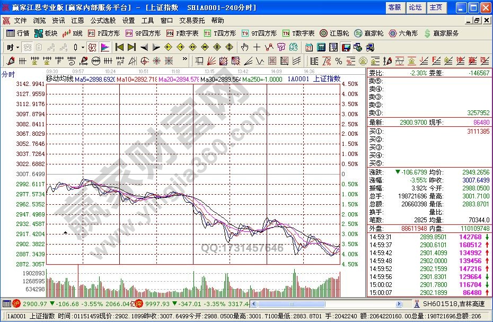Screen dimensions: 493x322
Task: Open the calendar icon in toolbar
Action: [x=309, y=47]
